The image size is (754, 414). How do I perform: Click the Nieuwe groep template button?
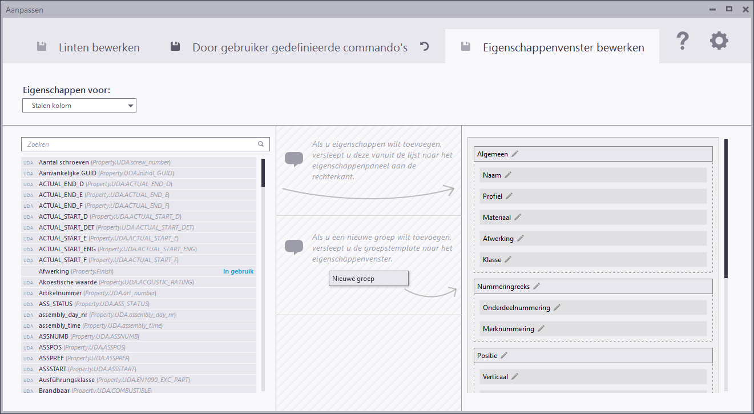(369, 279)
